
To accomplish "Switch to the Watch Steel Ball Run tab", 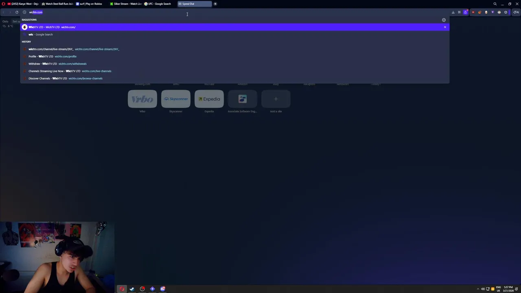I will pyautogui.click(x=57, y=4).
